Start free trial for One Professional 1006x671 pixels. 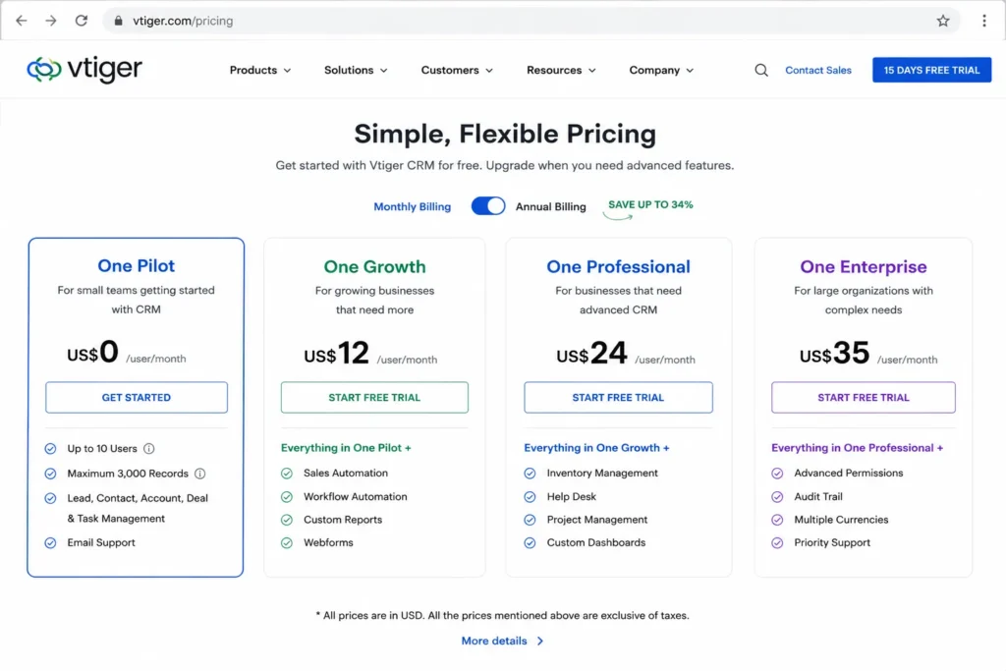[x=619, y=397]
